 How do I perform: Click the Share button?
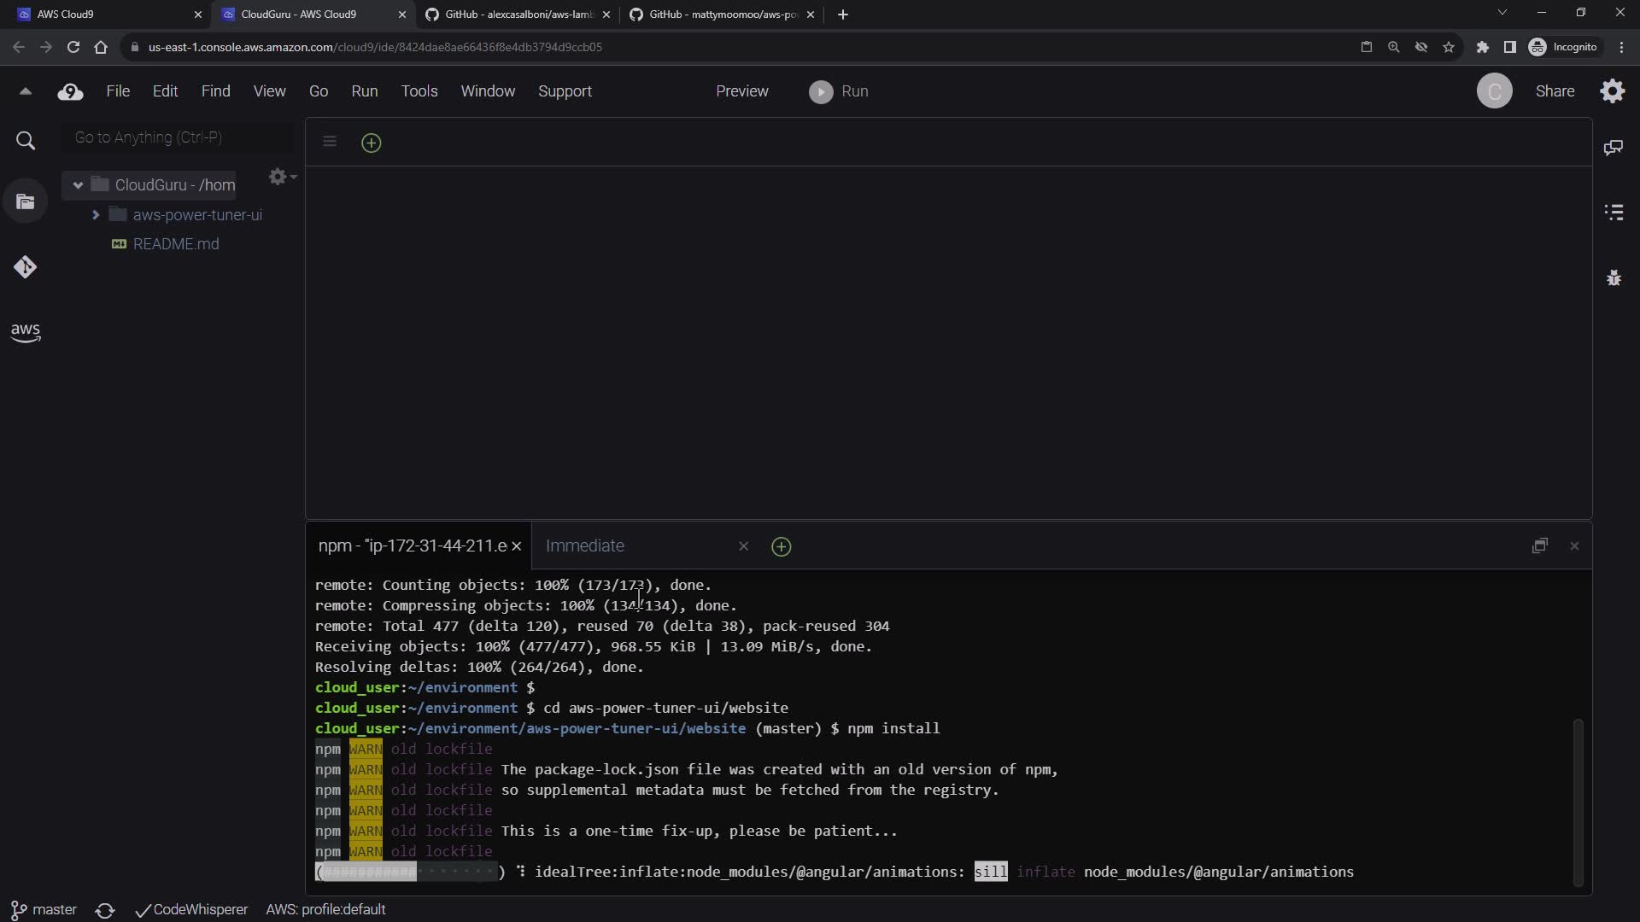[x=1554, y=91]
